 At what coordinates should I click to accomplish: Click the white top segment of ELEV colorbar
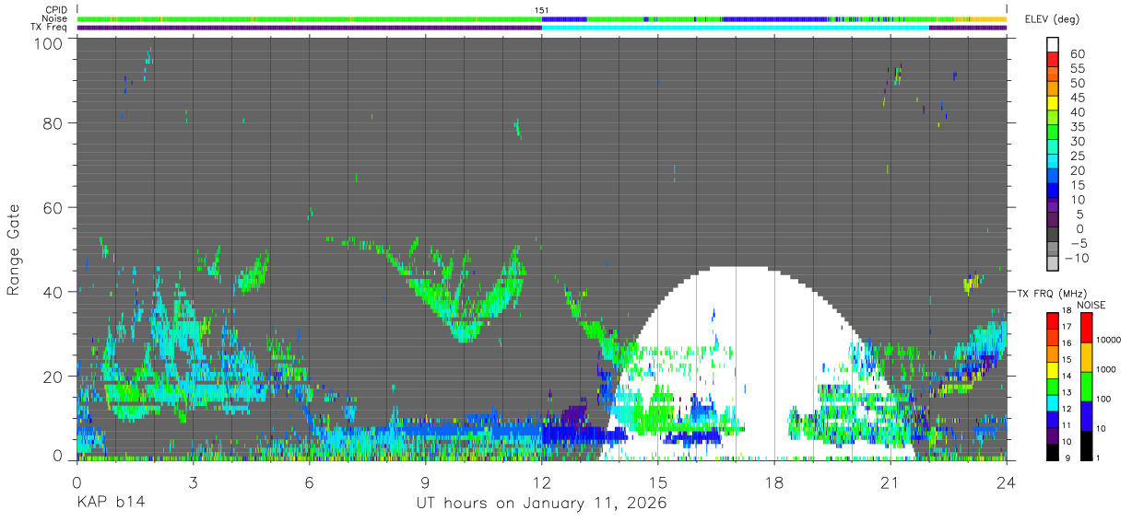coord(1053,46)
